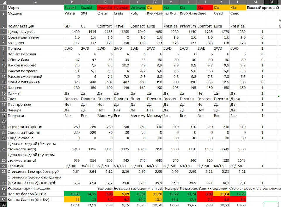
Task: Select clearance value 163
Action: [x=138, y=88]
